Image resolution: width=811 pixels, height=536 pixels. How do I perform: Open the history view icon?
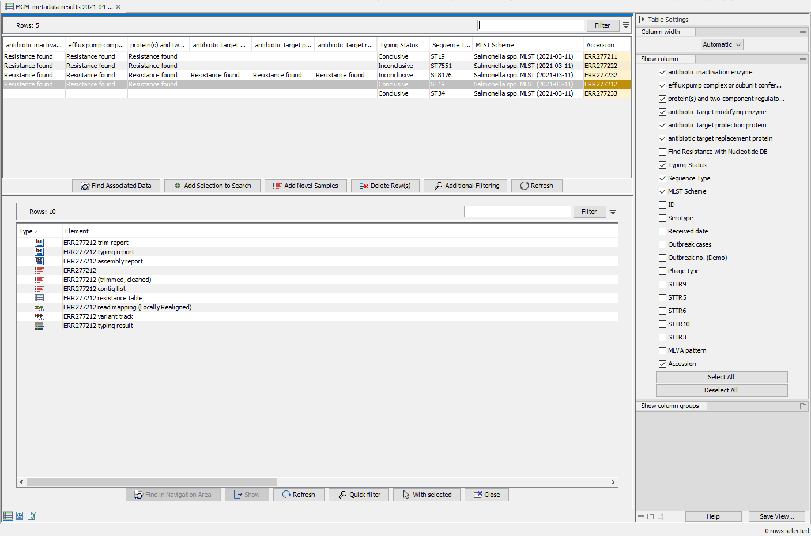coord(20,516)
